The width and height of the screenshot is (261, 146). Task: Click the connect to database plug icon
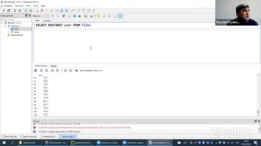click(x=4, y=11)
